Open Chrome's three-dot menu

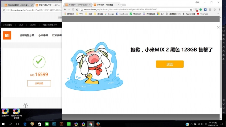[219, 9]
